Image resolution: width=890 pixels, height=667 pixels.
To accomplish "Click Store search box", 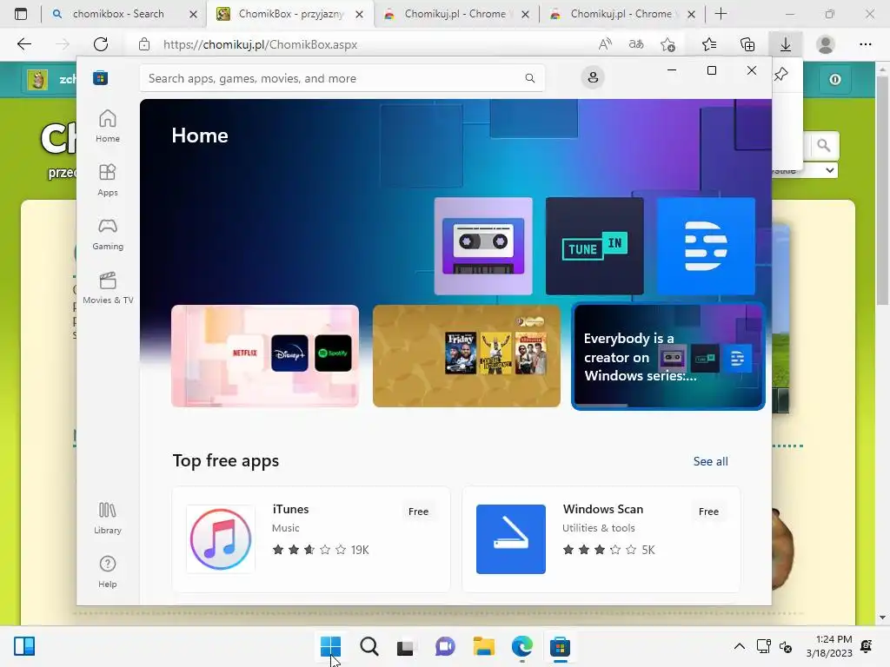I will pyautogui.click(x=342, y=78).
